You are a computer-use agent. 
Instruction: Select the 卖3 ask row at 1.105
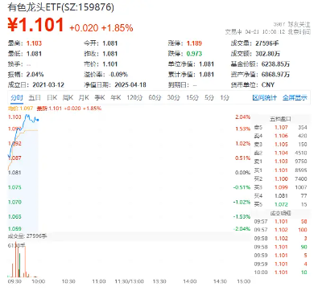click(281, 145)
